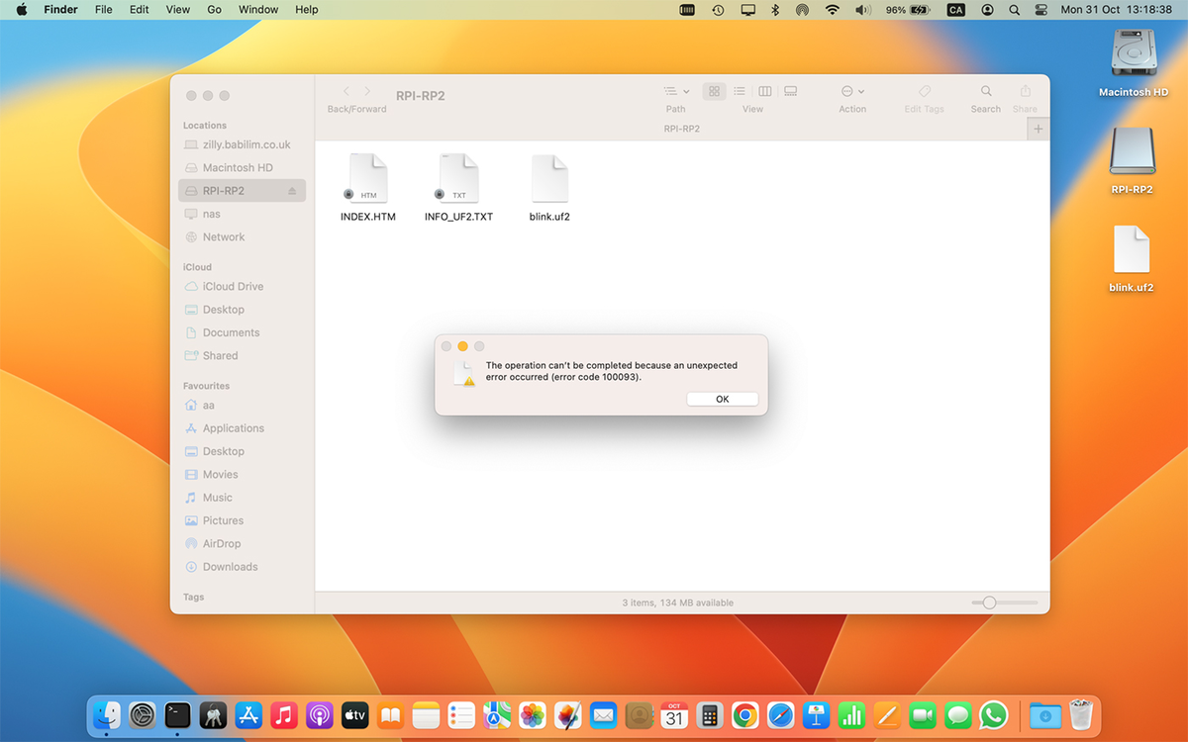Open the Action dropdown menu
Screen dimensions: 1188x742
click(x=852, y=91)
